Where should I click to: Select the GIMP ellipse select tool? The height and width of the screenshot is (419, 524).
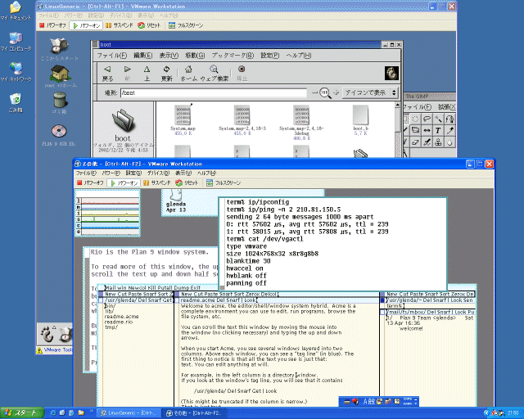pyautogui.click(x=415, y=119)
